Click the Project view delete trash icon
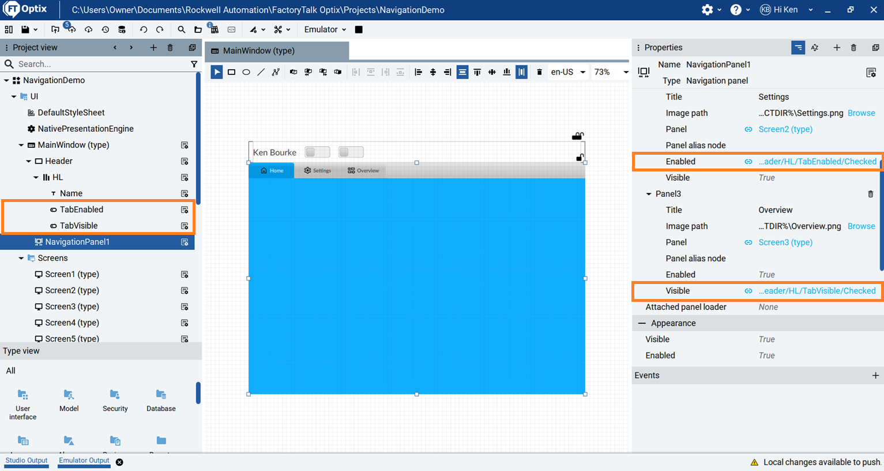Screen dimensions: 884x471 (x=170, y=47)
